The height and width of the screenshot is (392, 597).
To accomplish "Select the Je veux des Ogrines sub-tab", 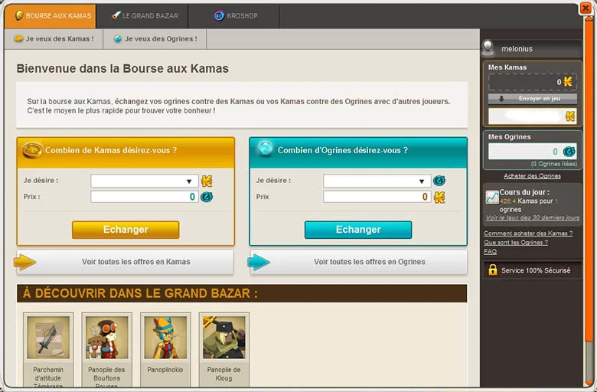I will point(155,39).
